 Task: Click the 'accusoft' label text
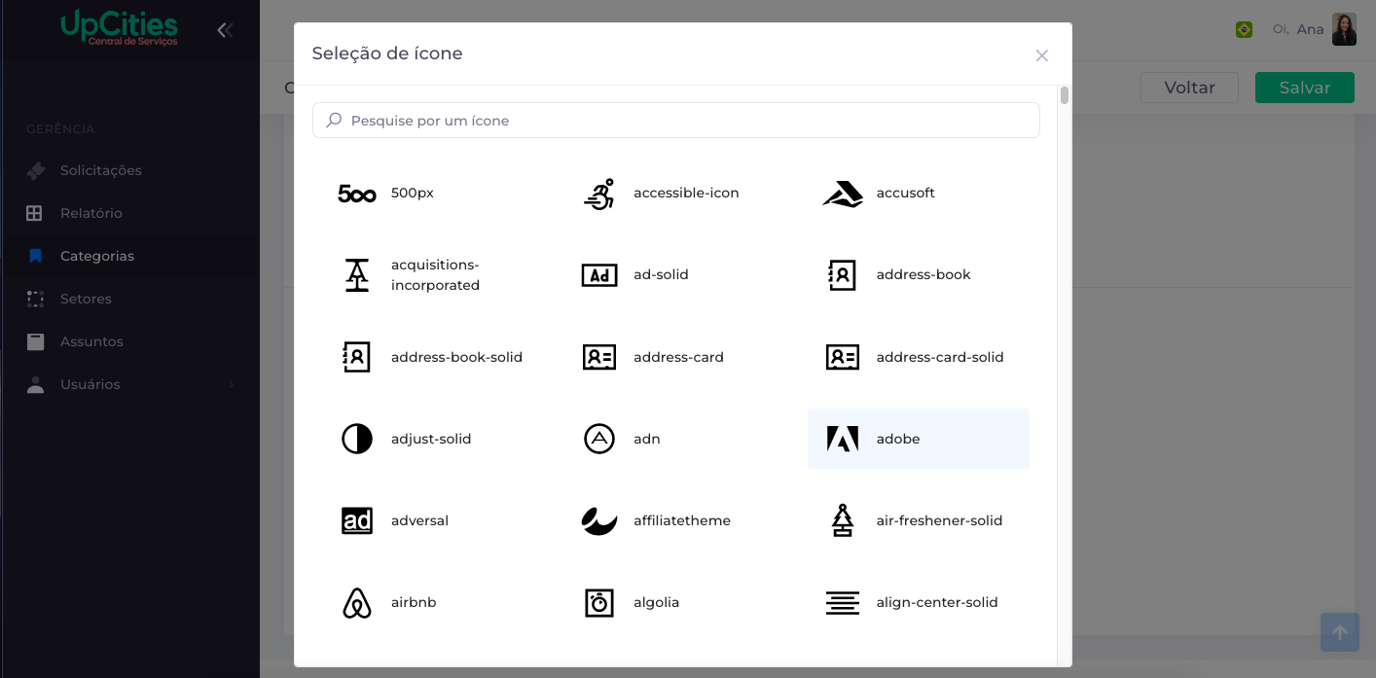pos(906,193)
